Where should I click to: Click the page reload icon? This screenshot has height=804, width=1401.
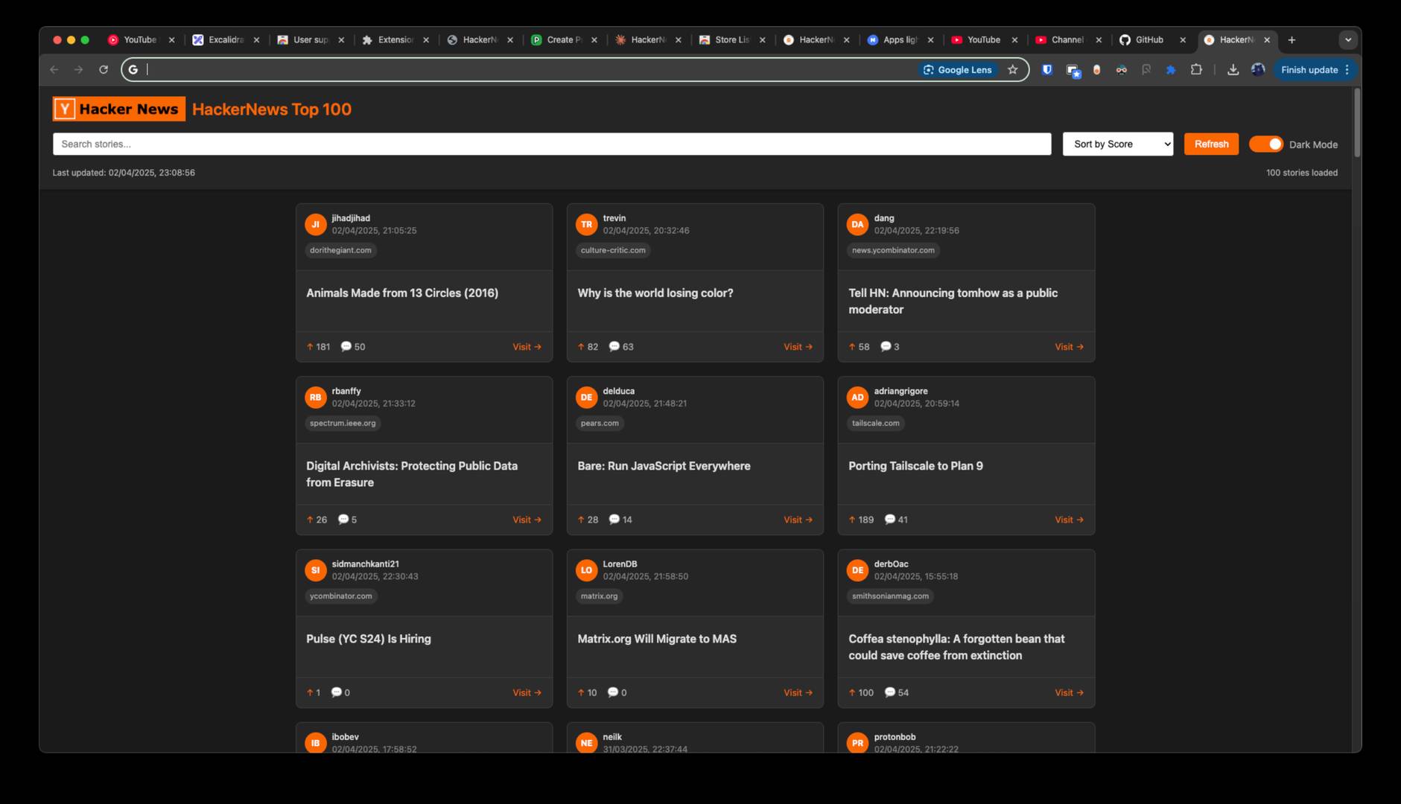104,69
